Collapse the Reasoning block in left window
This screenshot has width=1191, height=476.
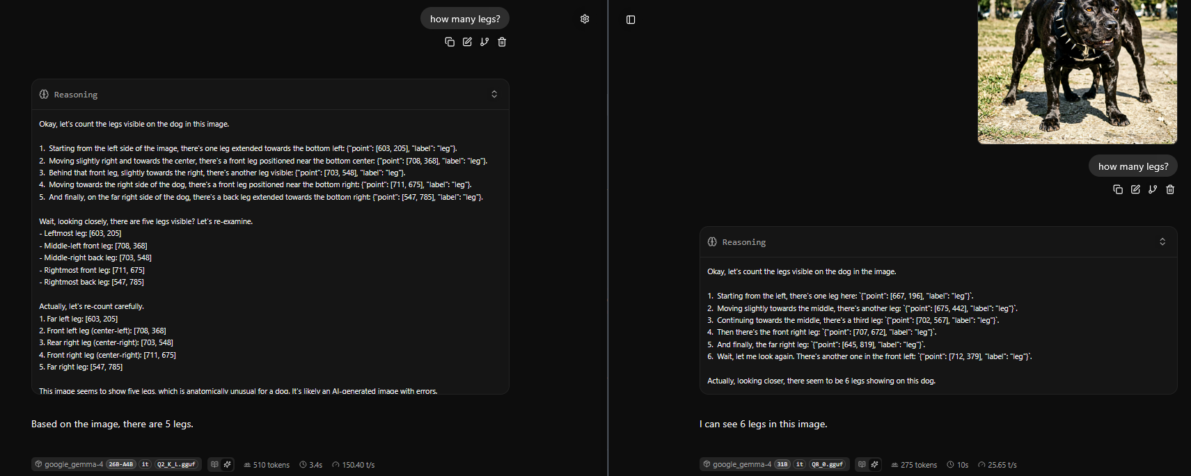[494, 94]
